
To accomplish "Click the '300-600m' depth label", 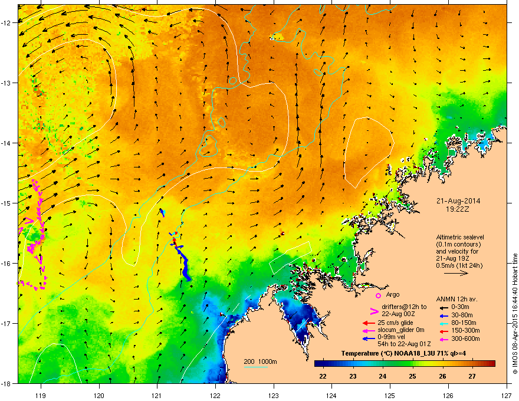I will pyautogui.click(x=465, y=339).
